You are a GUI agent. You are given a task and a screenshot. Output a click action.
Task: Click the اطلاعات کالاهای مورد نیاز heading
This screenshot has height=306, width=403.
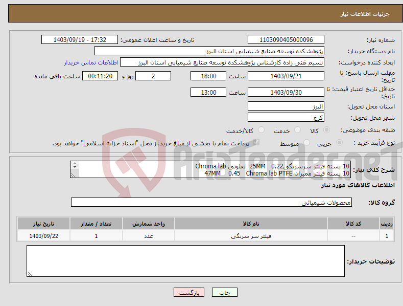[358, 185]
